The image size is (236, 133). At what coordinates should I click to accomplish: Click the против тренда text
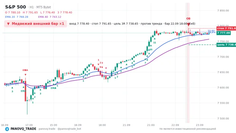(x=151, y=24)
